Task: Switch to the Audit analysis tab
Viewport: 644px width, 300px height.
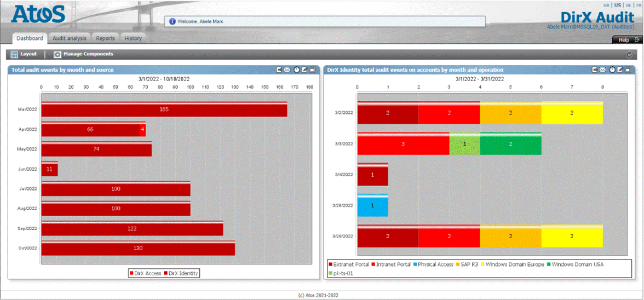Action: tap(69, 38)
